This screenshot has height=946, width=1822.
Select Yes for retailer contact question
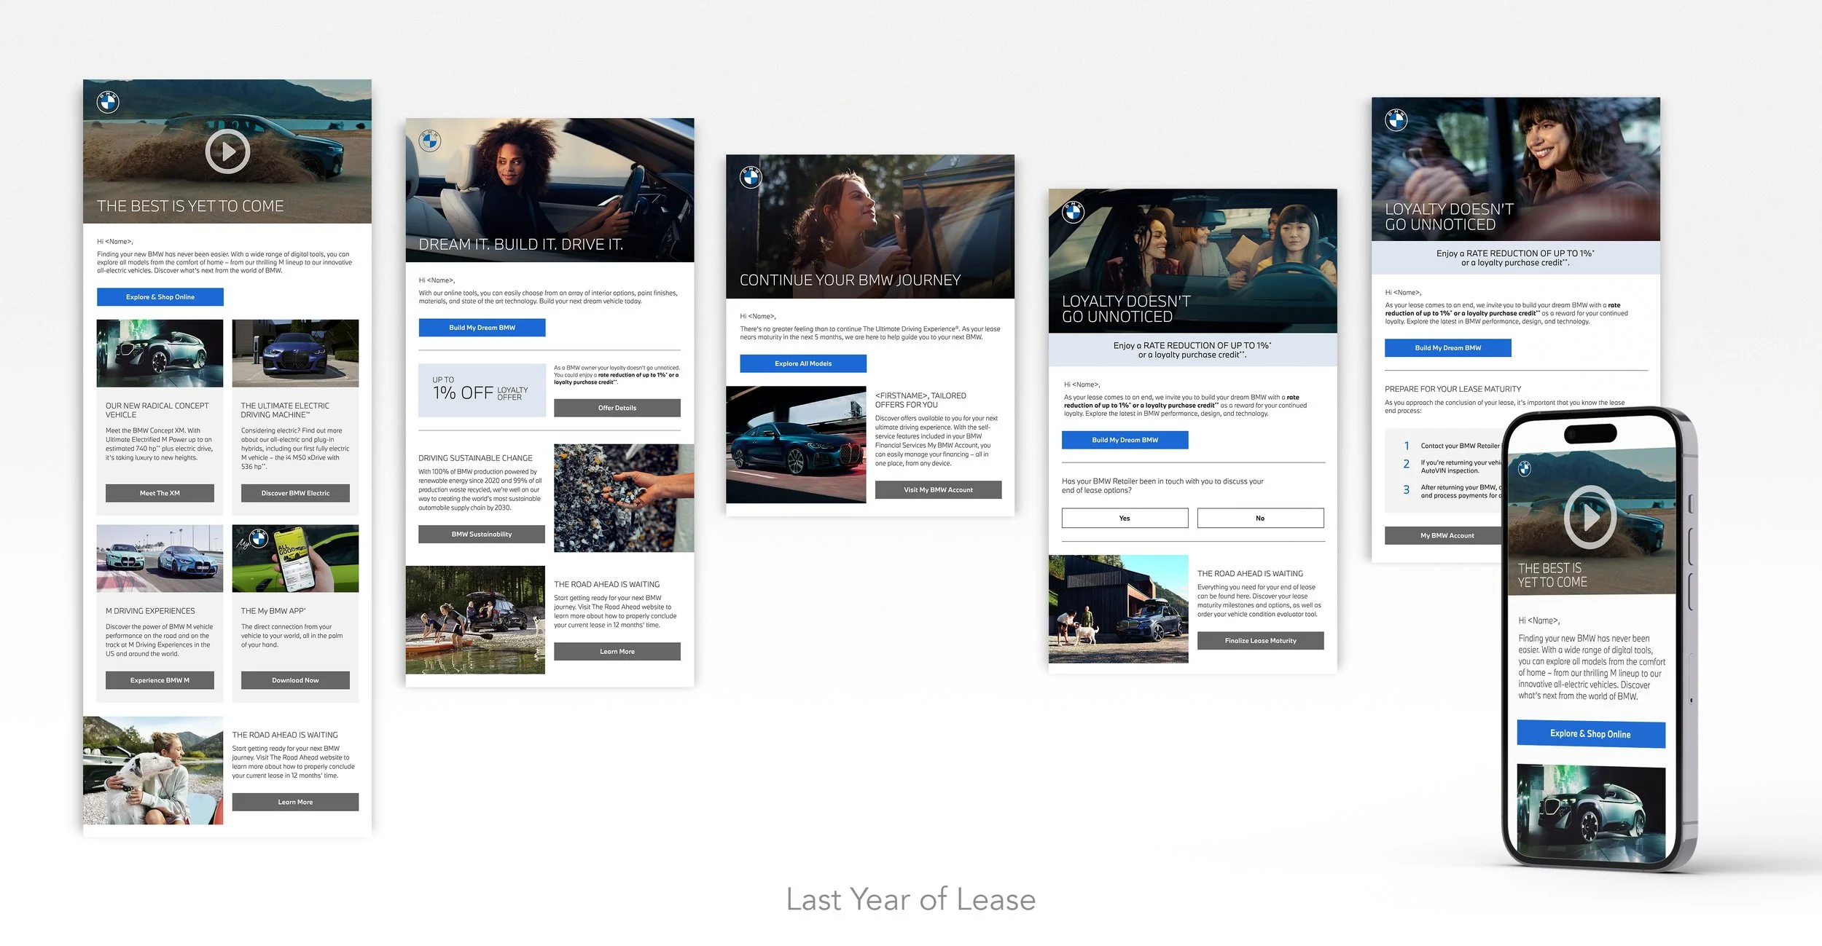point(1125,519)
